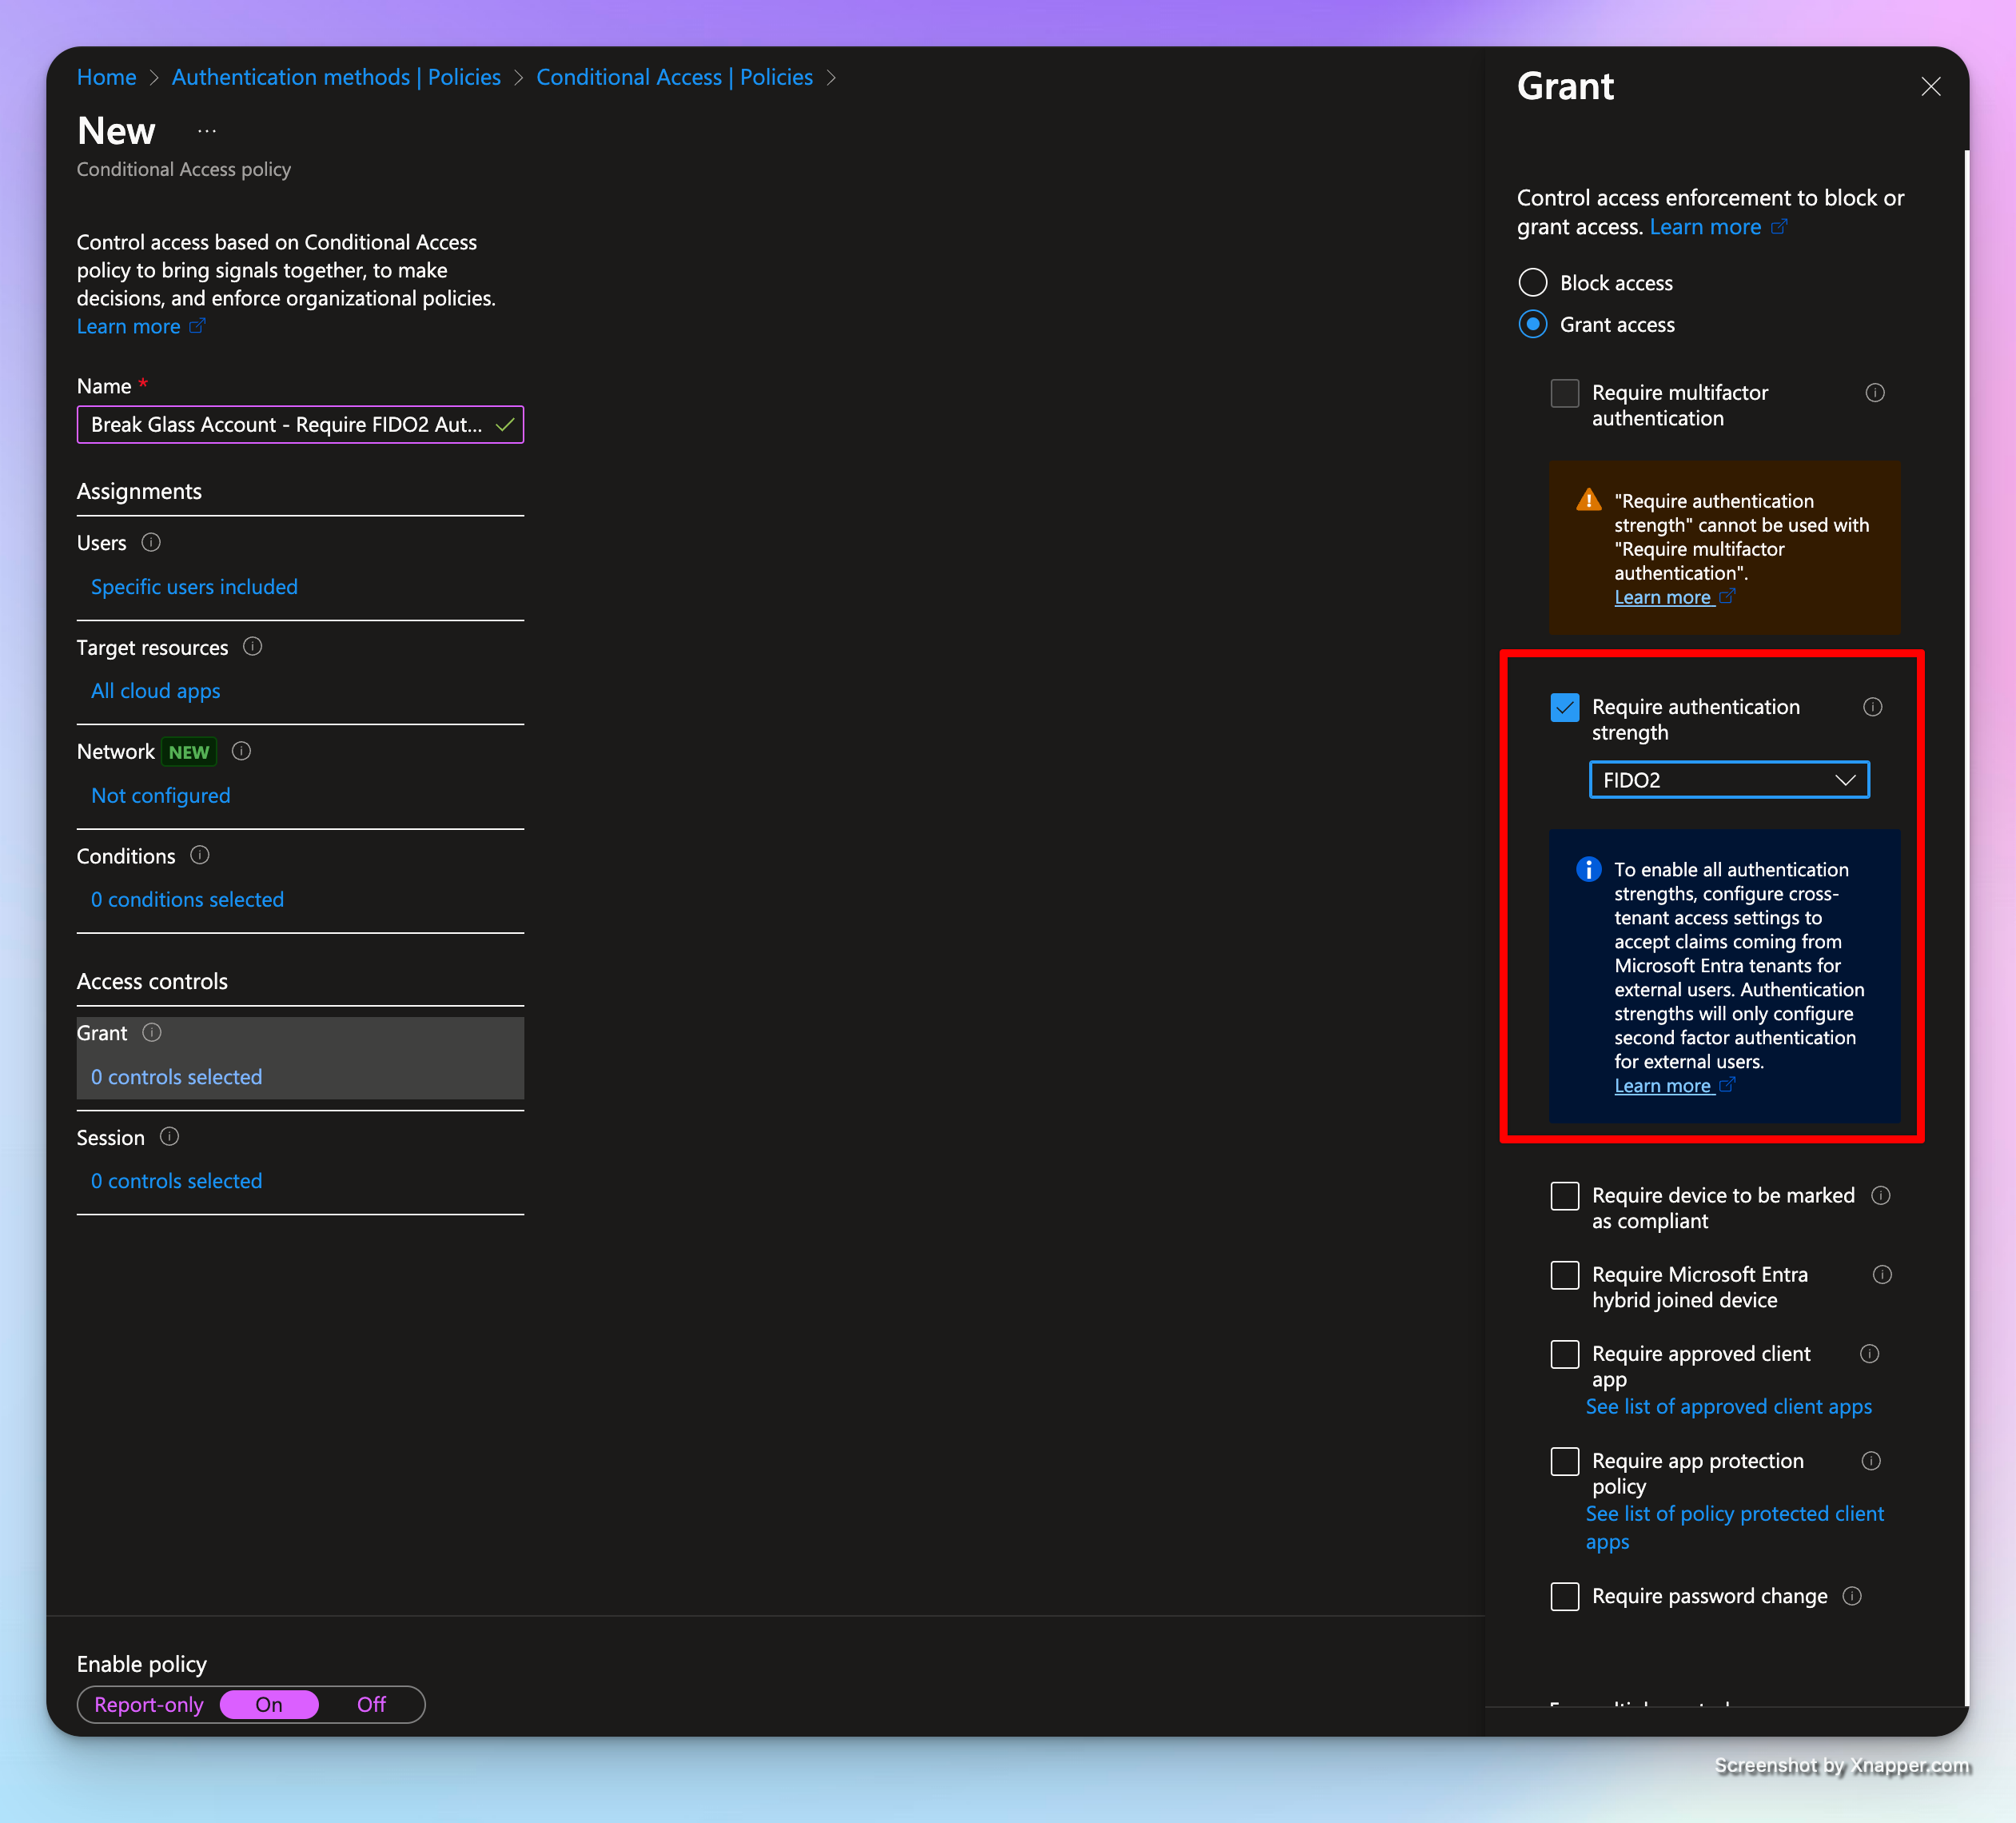Click info icon beside Target resources
This screenshot has width=2016, height=1823.
(x=253, y=646)
